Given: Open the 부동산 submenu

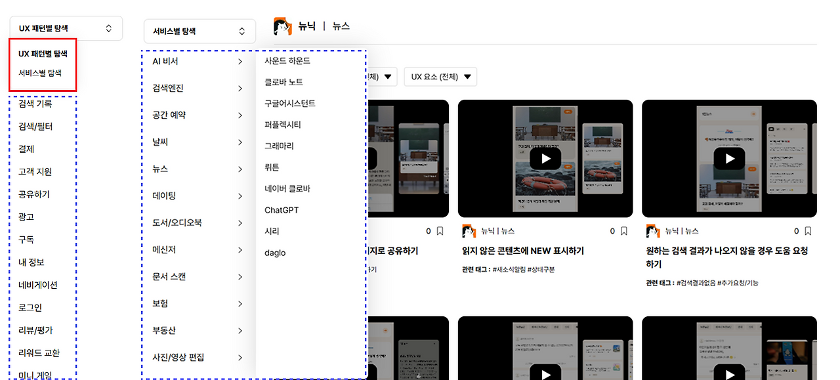Looking at the screenshot, I should [199, 330].
